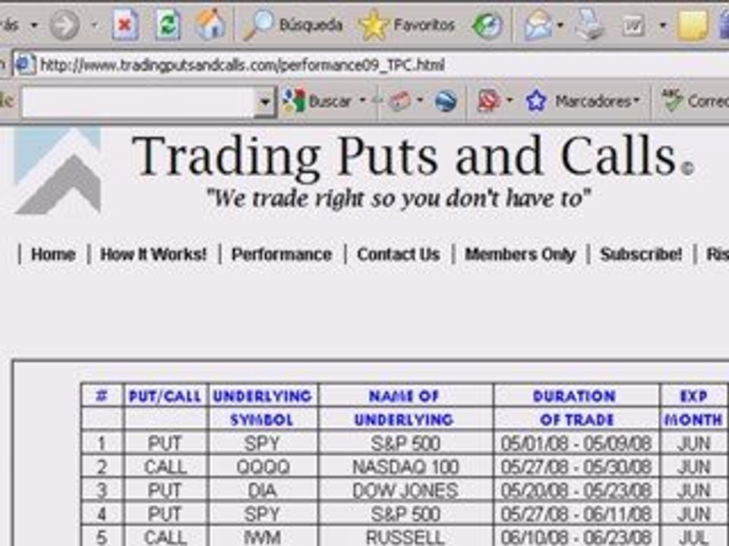Click the CALL cell in row 2
729x546 pixels.
point(165,466)
